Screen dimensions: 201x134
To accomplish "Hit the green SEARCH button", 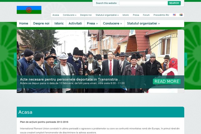I will [174, 3].
